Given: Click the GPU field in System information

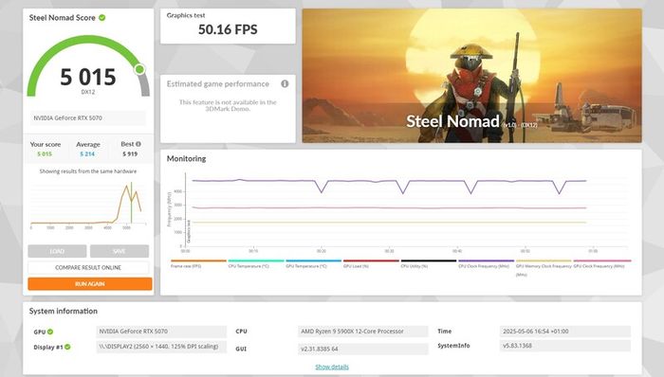Looking at the screenshot, I should 161,332.
